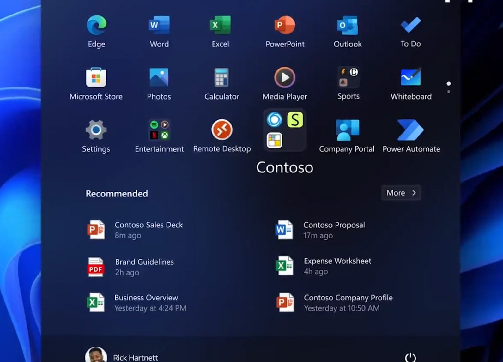Open the Calculator app
The height and width of the screenshot is (362, 503).
click(221, 84)
